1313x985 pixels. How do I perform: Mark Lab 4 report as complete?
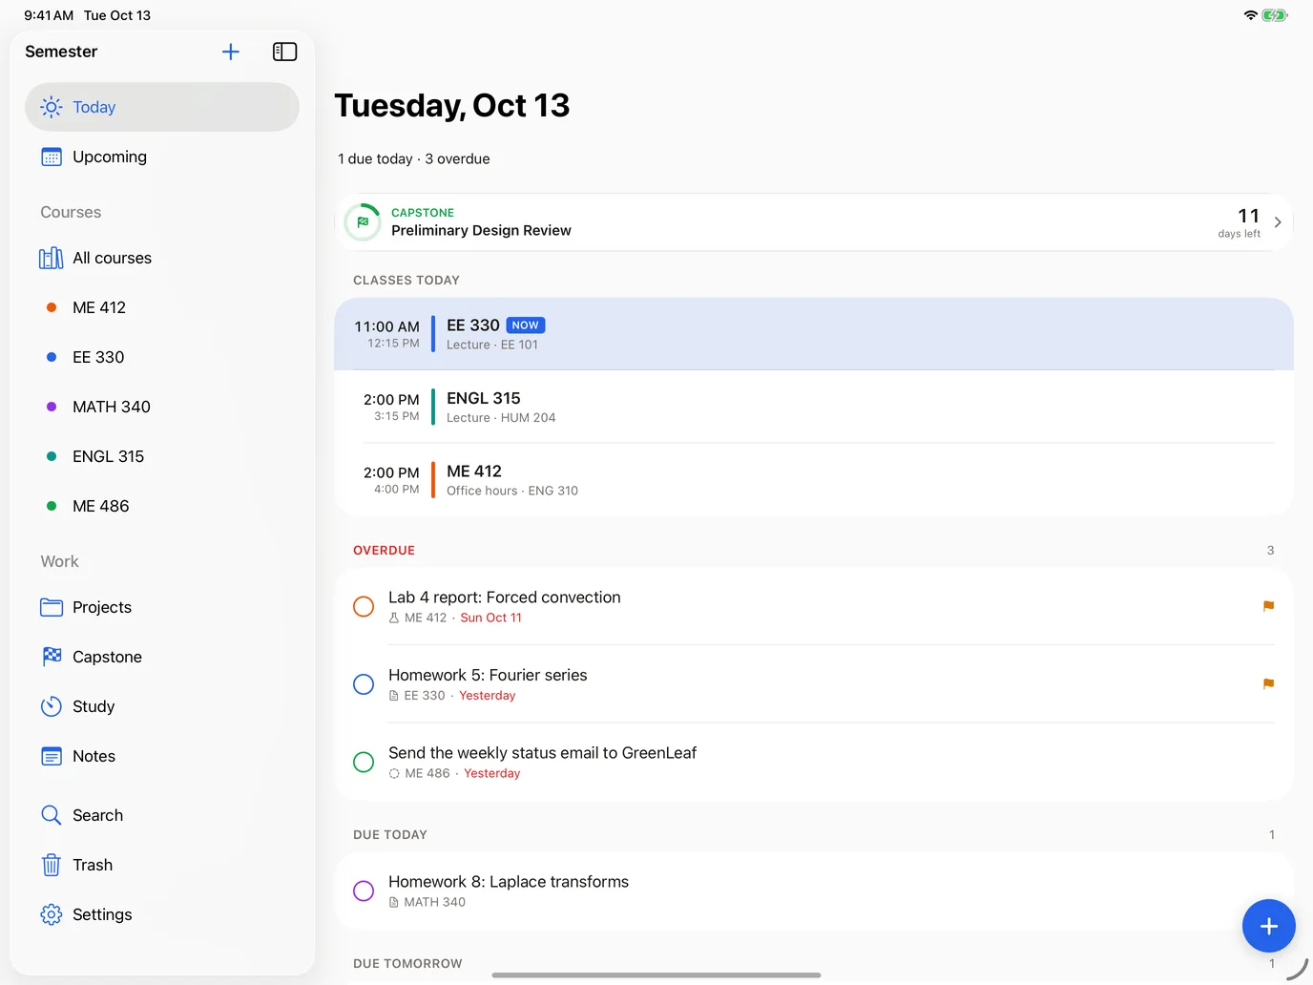click(x=364, y=606)
